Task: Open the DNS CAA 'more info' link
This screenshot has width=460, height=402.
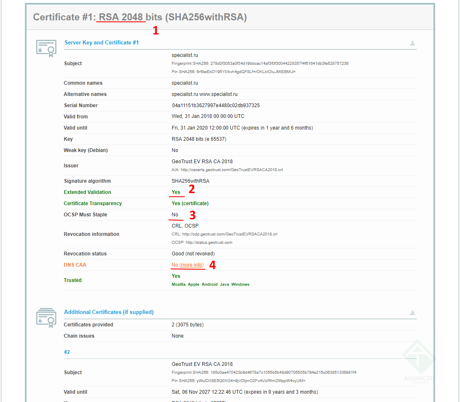Action: pyautogui.click(x=191, y=265)
